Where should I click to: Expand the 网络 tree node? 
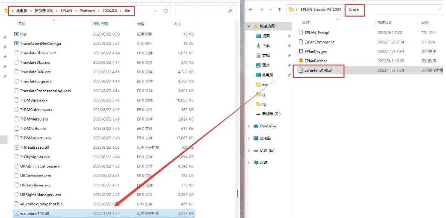(249, 162)
